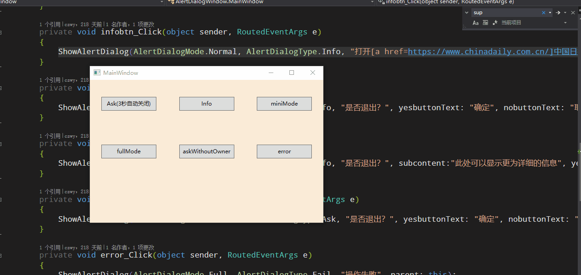Toggle Match case (Aa) in find panel
Image resolution: width=581 pixels, height=275 pixels.
coord(476,22)
